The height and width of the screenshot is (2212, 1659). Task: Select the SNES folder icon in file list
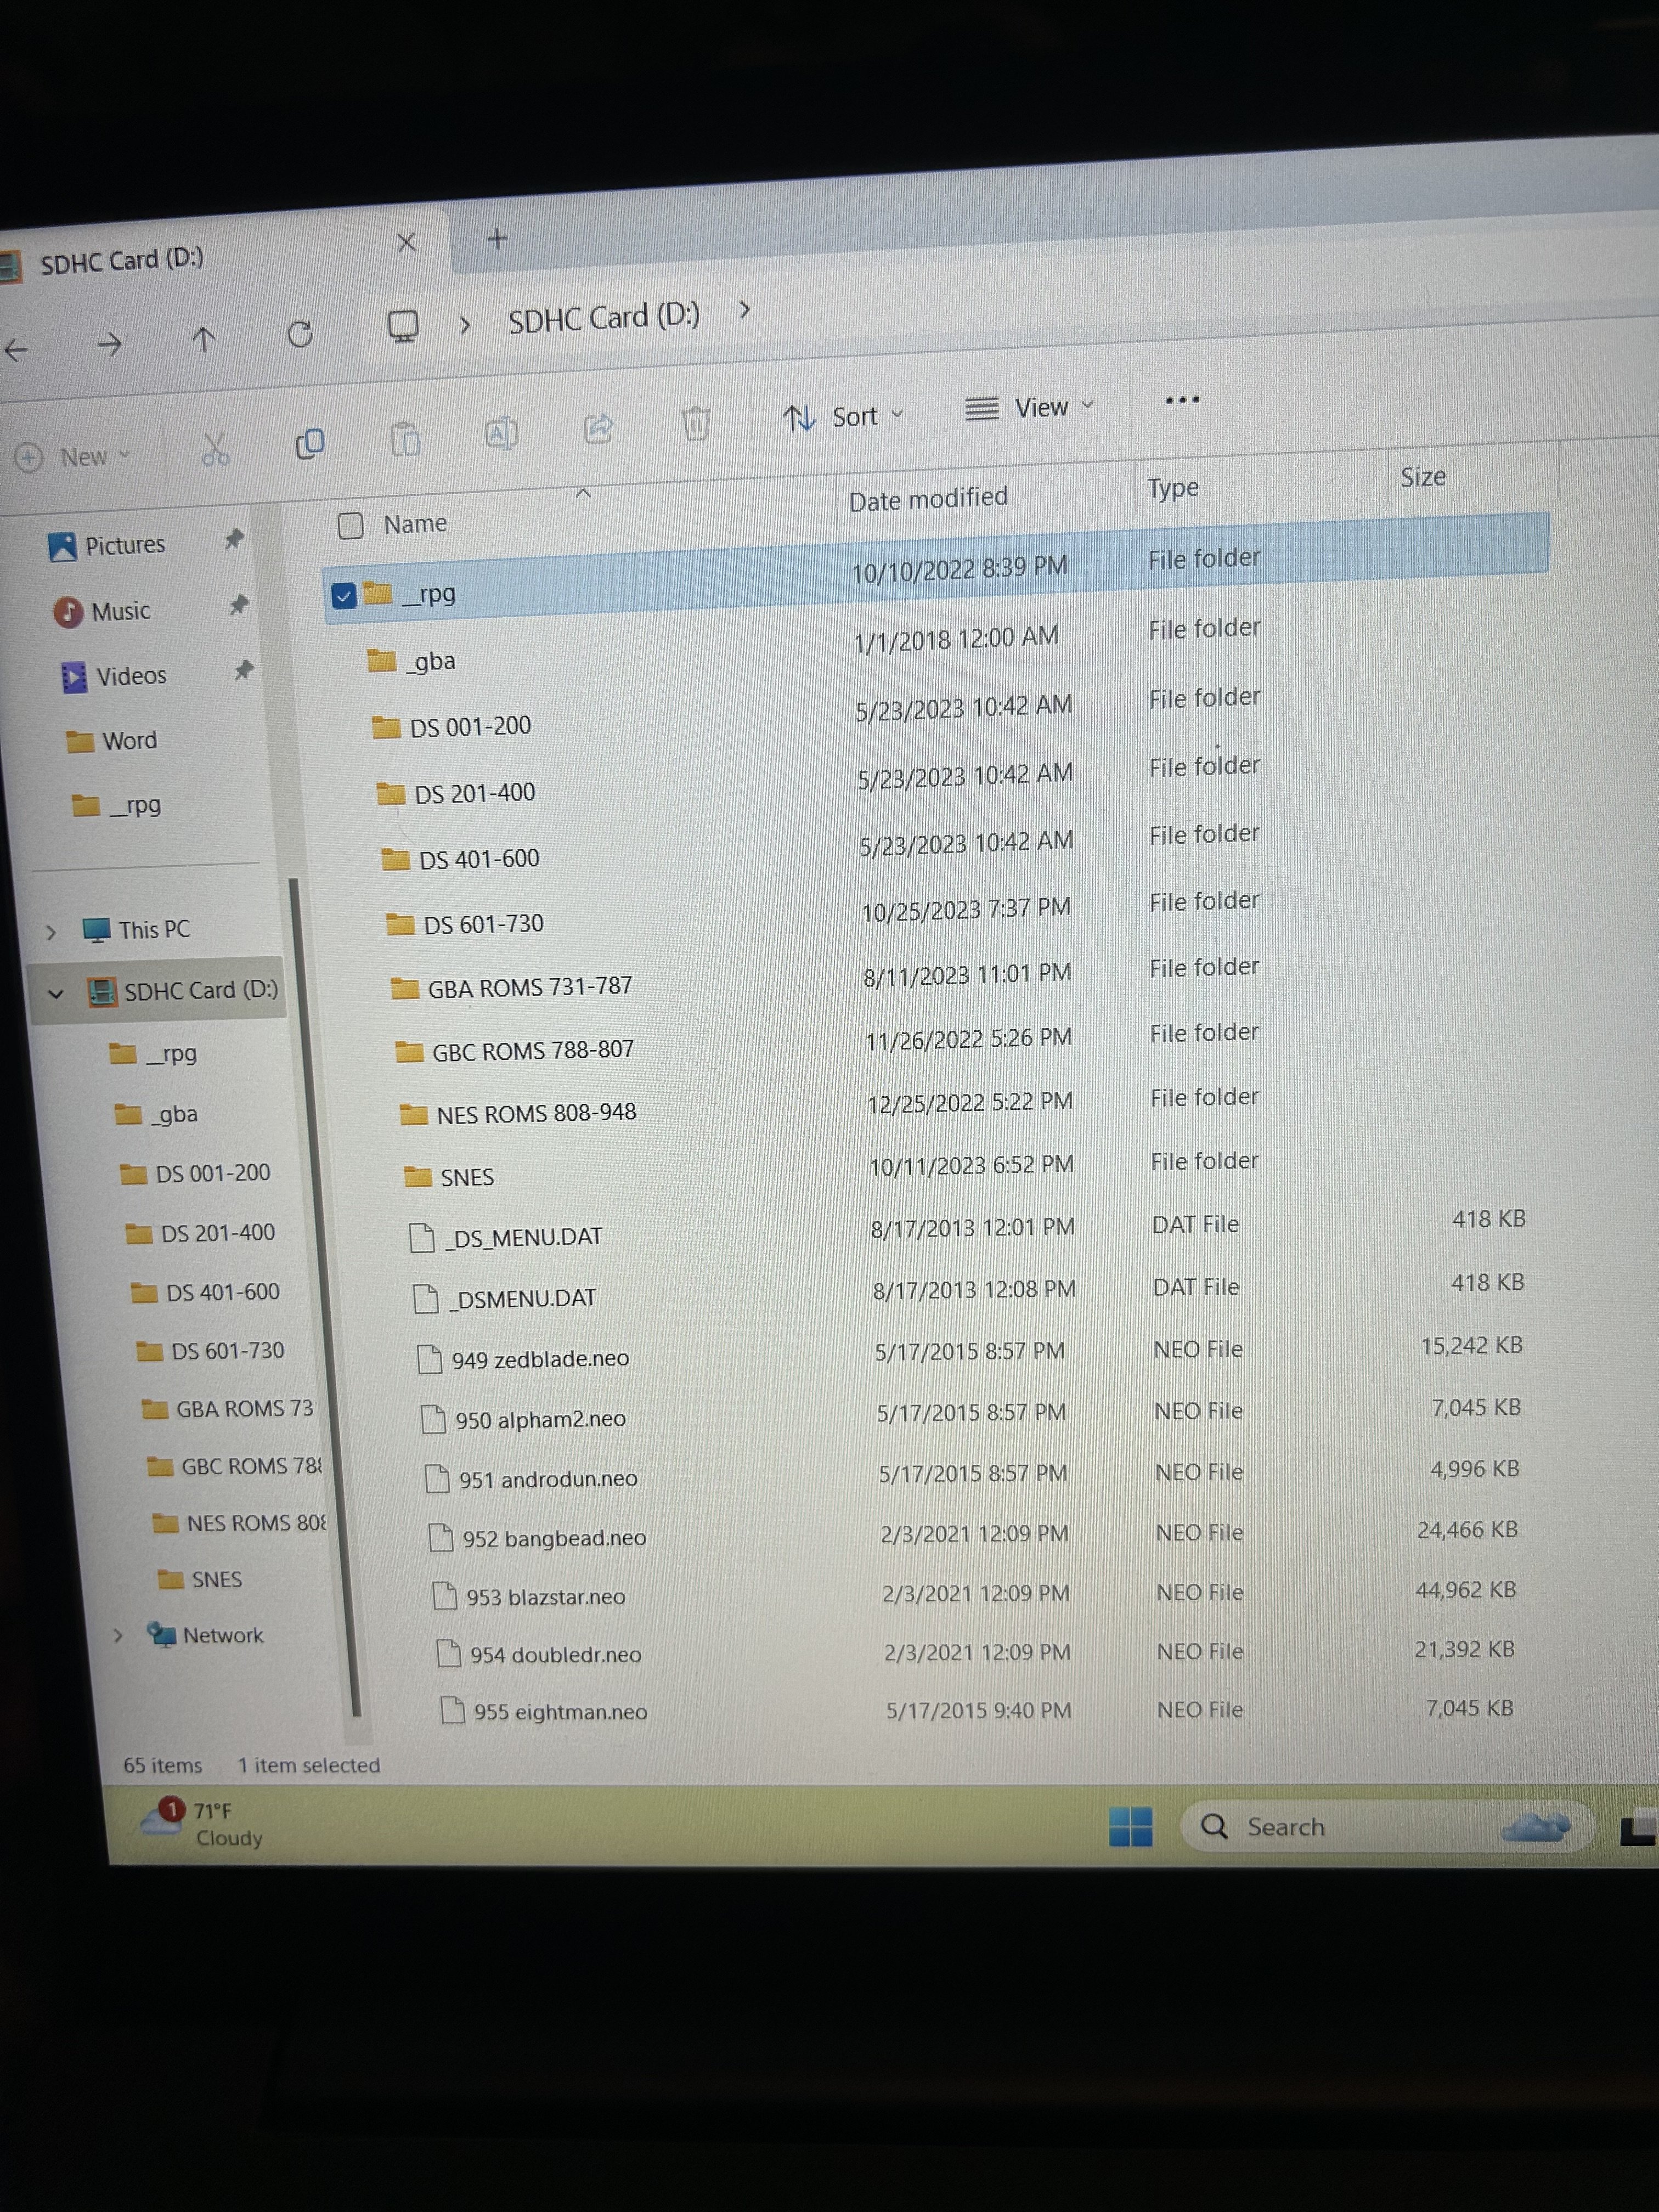(417, 1176)
